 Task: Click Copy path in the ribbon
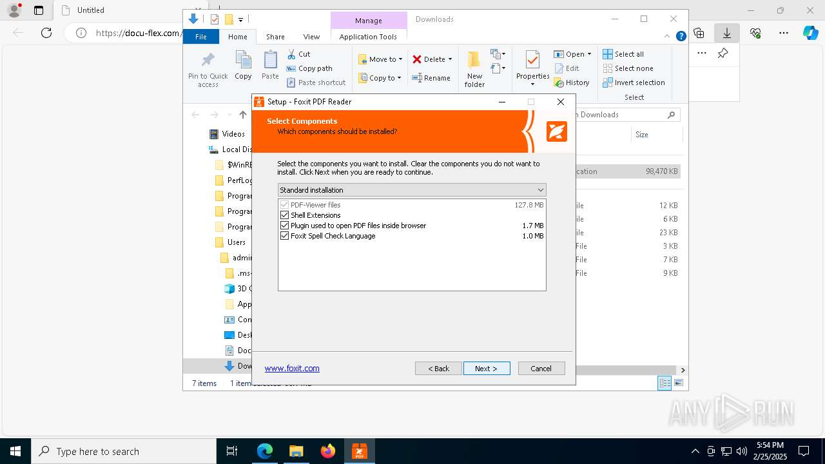(x=309, y=68)
